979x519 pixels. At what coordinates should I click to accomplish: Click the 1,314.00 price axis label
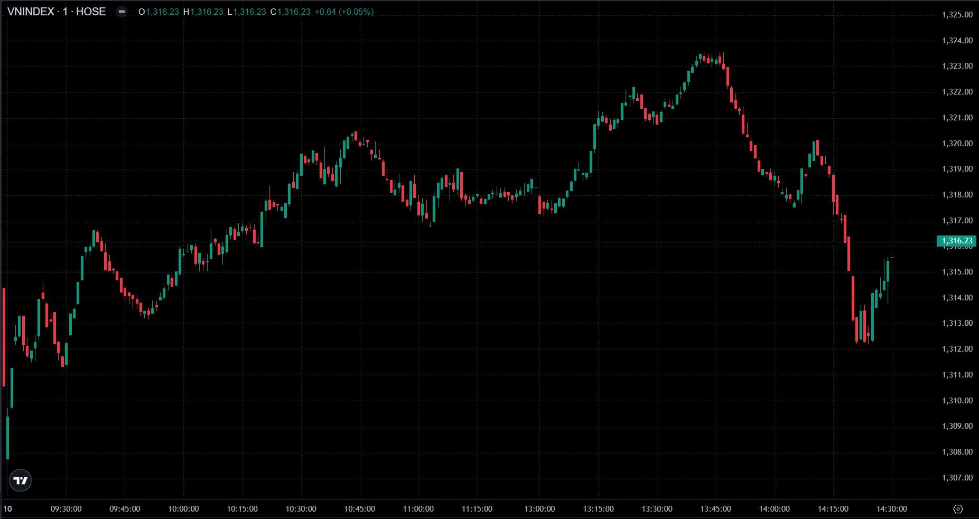[x=957, y=298]
